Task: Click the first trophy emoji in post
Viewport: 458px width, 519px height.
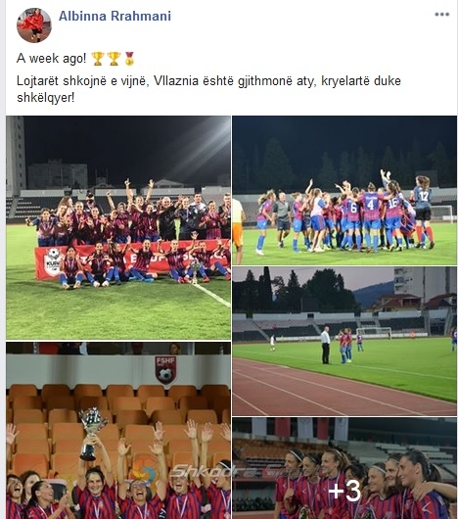Action: pyautogui.click(x=98, y=59)
